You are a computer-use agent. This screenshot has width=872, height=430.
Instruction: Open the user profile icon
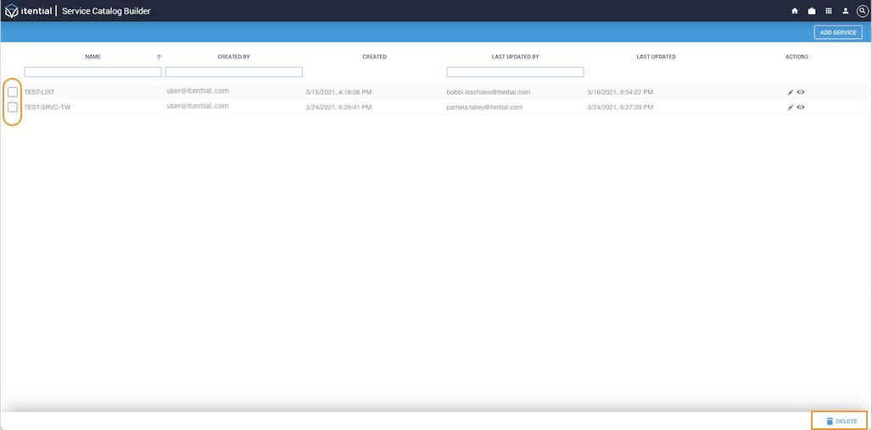(846, 11)
